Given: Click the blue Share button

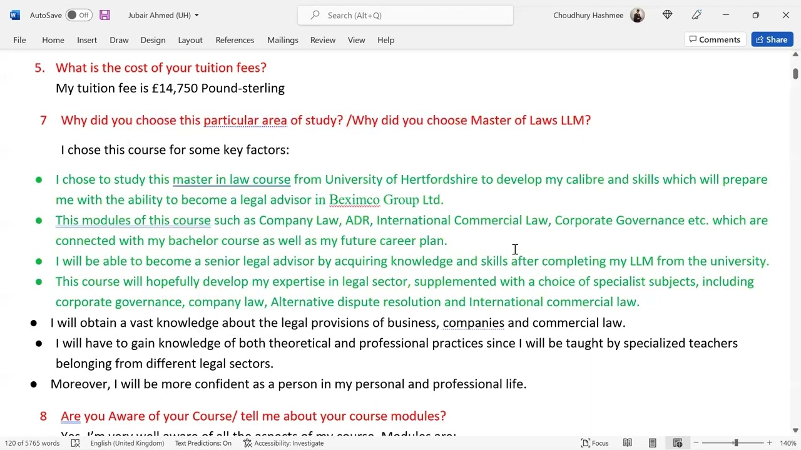Looking at the screenshot, I should [772, 39].
